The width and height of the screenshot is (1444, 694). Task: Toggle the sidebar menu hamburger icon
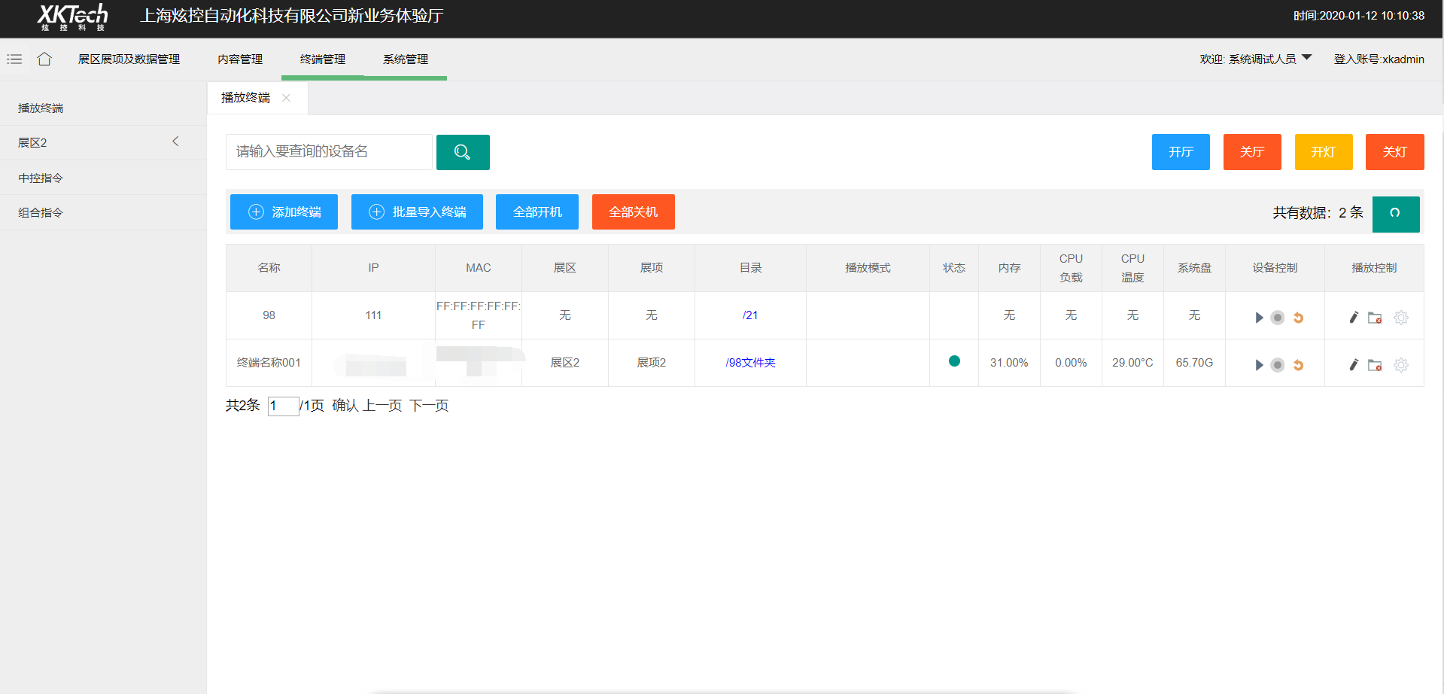(14, 59)
